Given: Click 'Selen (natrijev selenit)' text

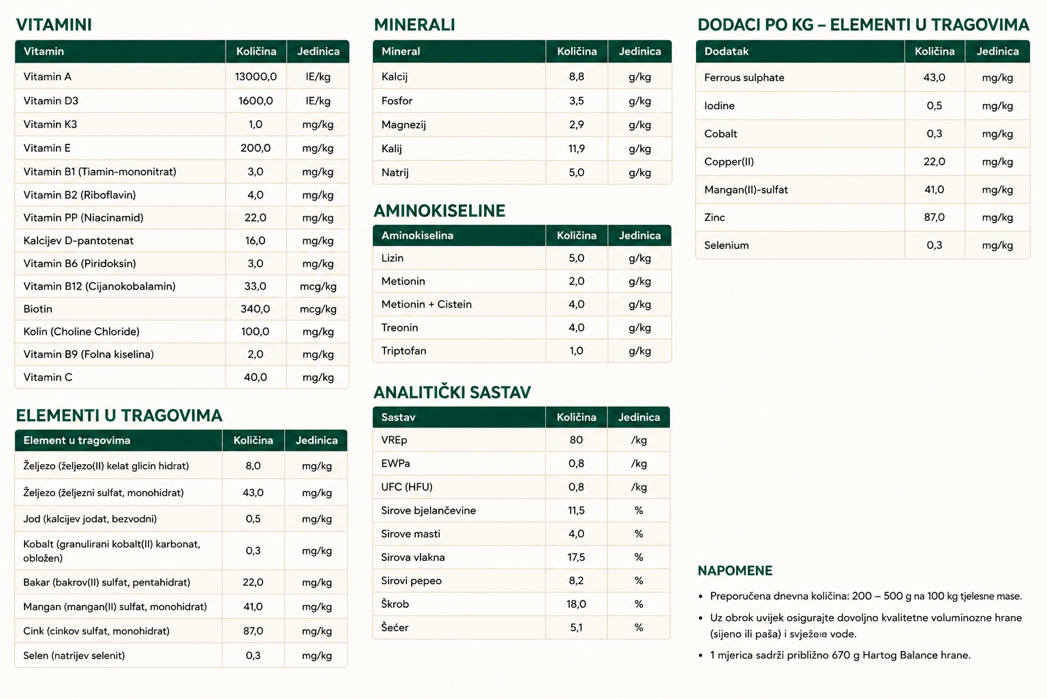Looking at the screenshot, I should (74, 656).
